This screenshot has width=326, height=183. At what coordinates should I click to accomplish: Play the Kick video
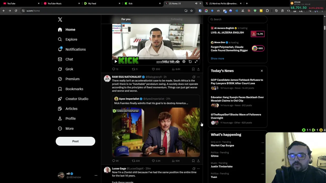point(116,62)
